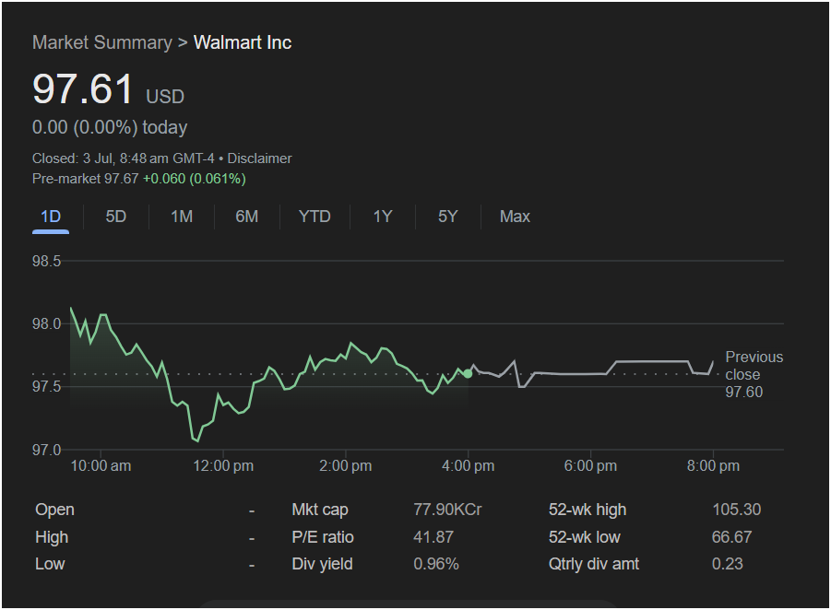Open the 1M range tab

(182, 217)
